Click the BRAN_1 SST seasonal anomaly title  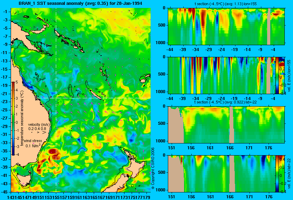[80, 3]
